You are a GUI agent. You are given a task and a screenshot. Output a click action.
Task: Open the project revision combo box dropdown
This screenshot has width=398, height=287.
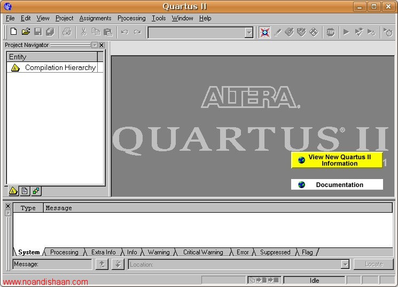tap(249, 33)
